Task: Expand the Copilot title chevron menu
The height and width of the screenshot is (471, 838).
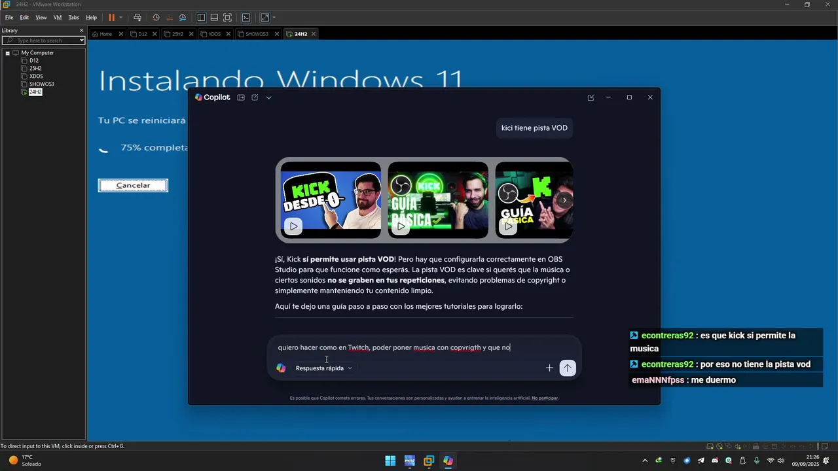Action: (268, 97)
